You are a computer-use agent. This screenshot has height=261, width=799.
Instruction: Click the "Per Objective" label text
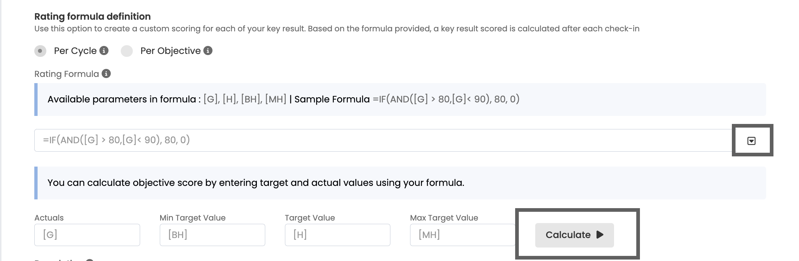[170, 51]
